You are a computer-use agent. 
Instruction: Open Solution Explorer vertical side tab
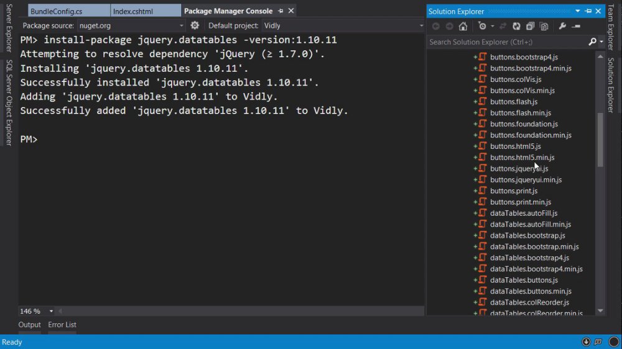[x=611, y=85]
